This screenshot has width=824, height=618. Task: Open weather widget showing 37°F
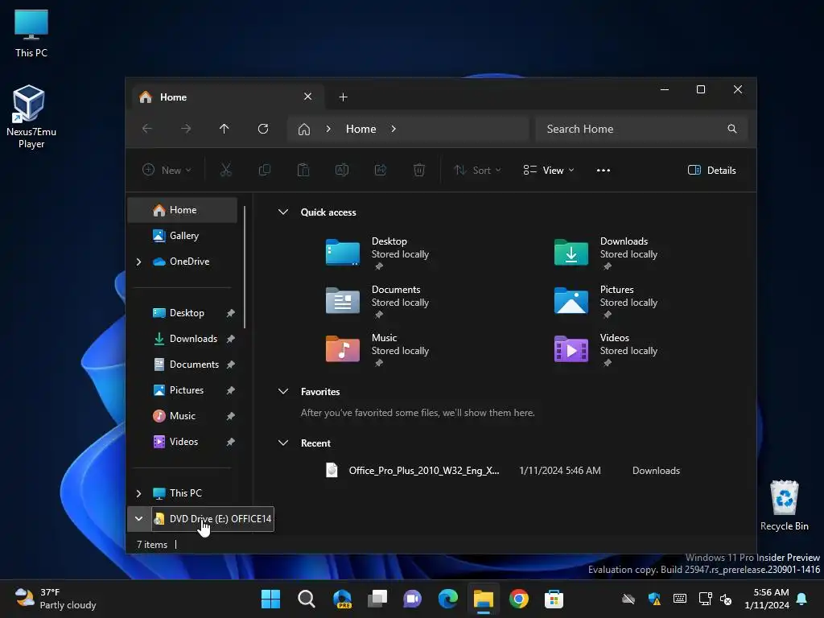pyautogui.click(x=56, y=599)
